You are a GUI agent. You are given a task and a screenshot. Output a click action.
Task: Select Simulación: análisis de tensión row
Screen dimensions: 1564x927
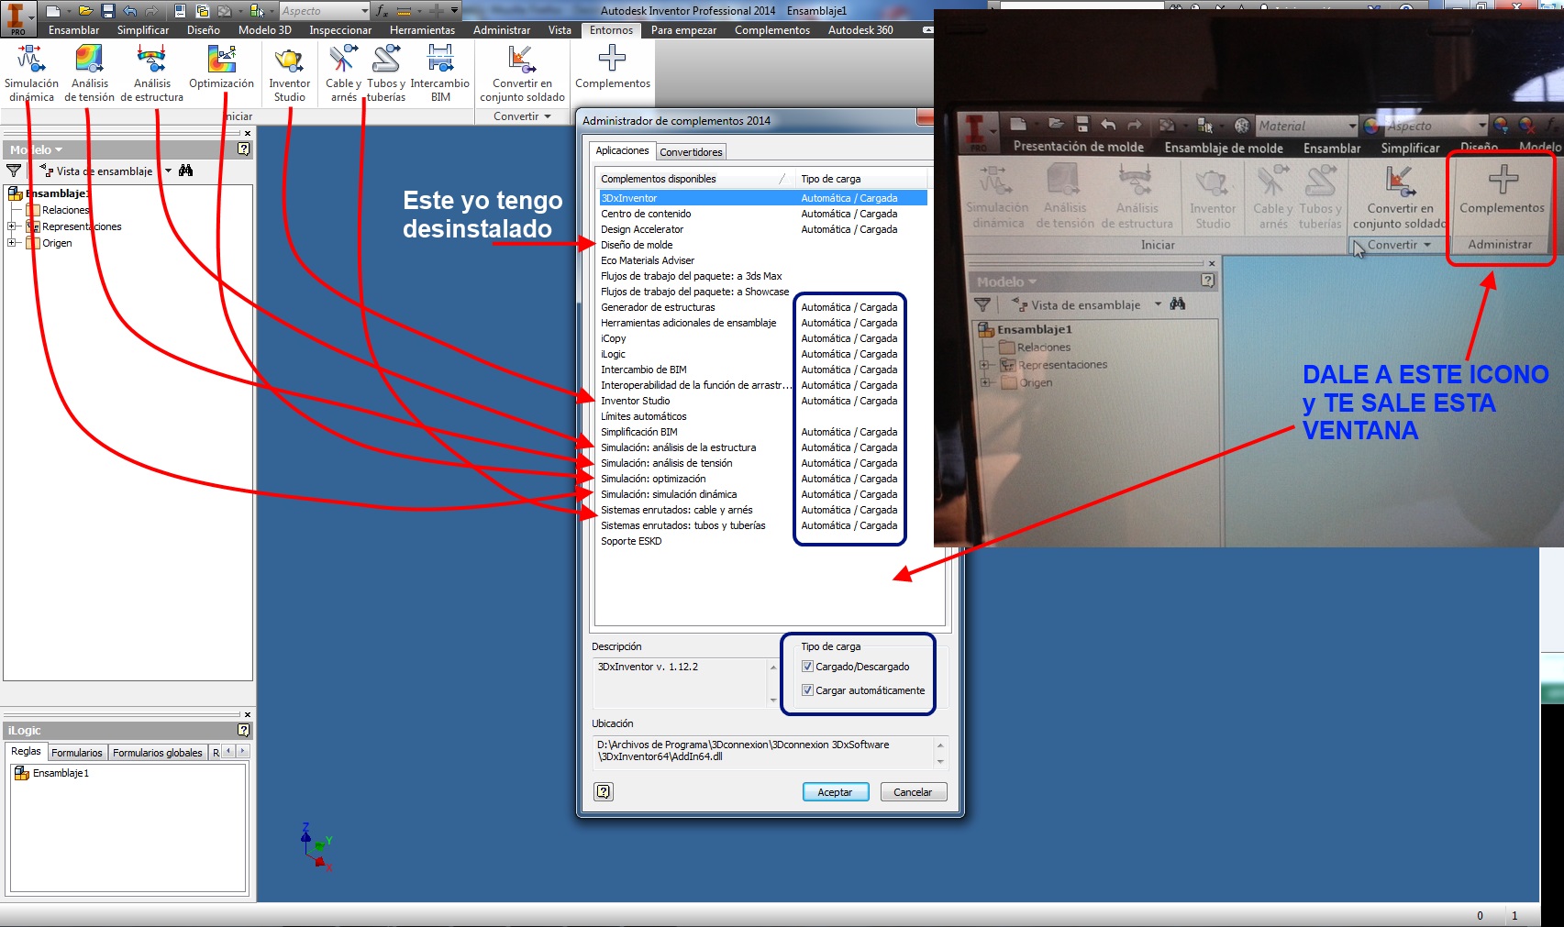[762, 463]
